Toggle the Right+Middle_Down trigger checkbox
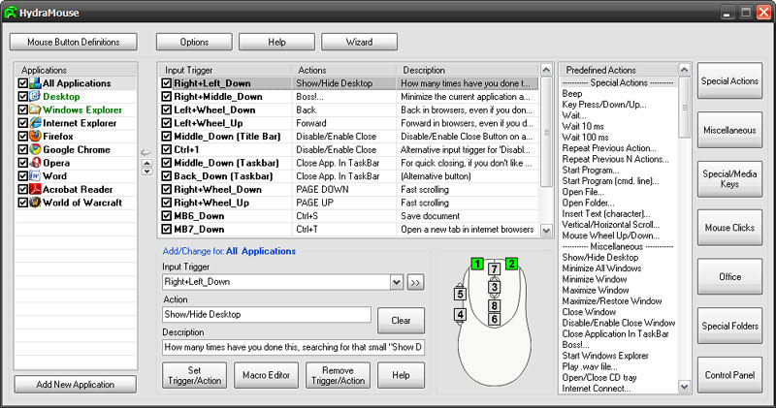The image size is (776, 408). click(167, 97)
